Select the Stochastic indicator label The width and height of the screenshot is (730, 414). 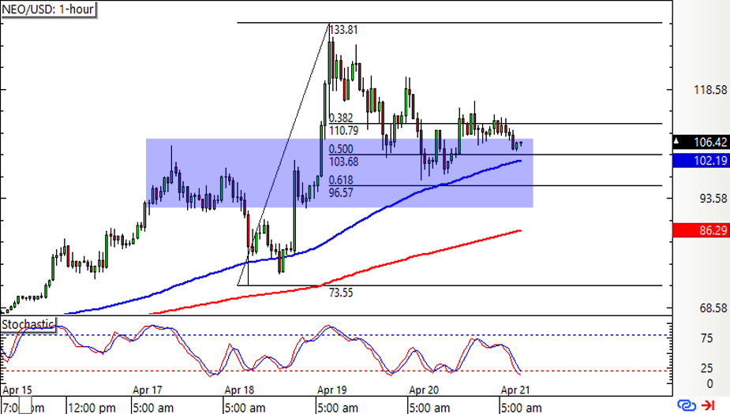click(x=28, y=324)
